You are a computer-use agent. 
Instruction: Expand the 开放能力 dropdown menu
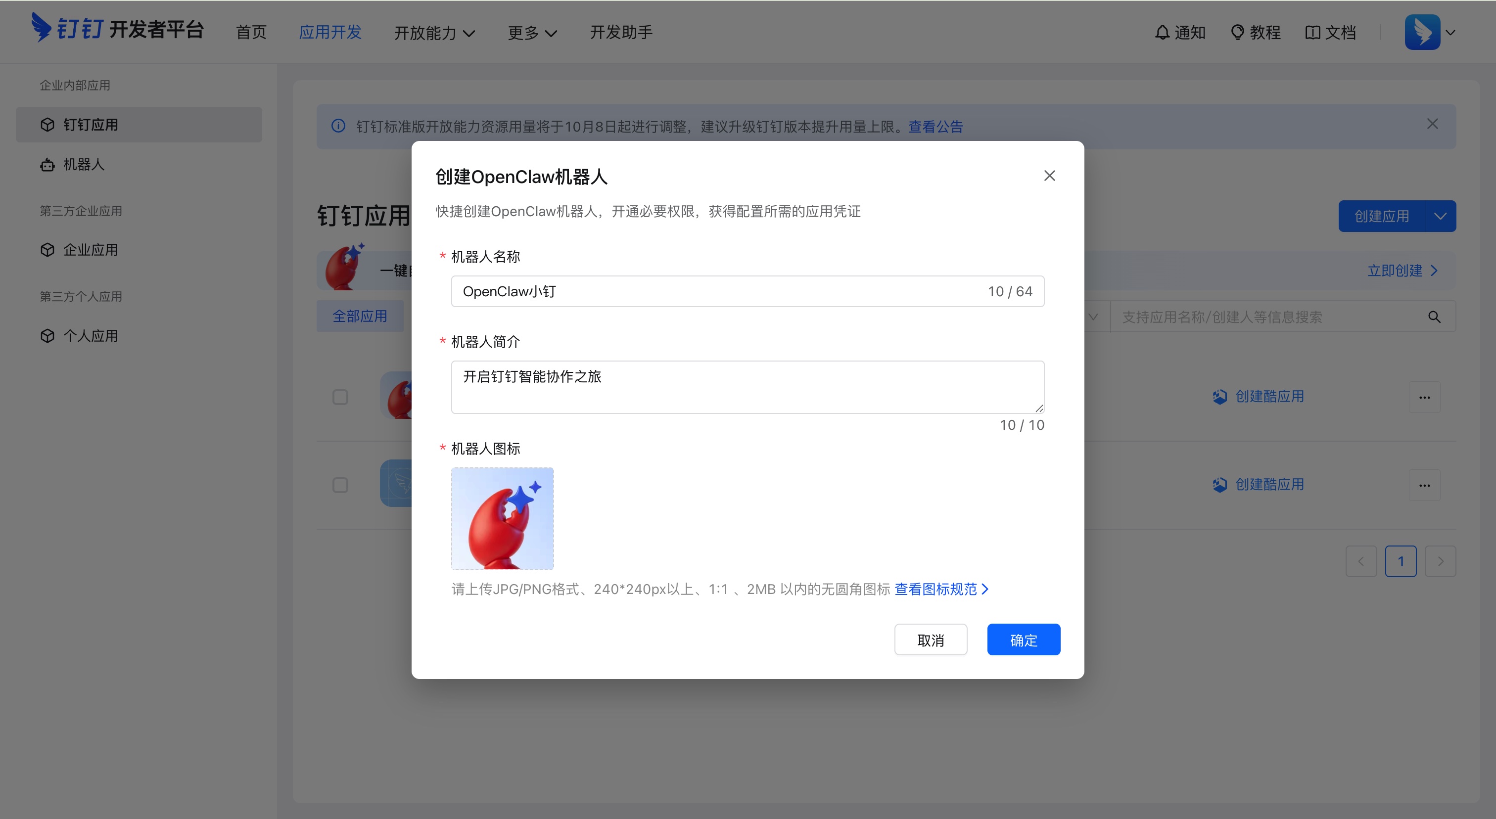434,33
